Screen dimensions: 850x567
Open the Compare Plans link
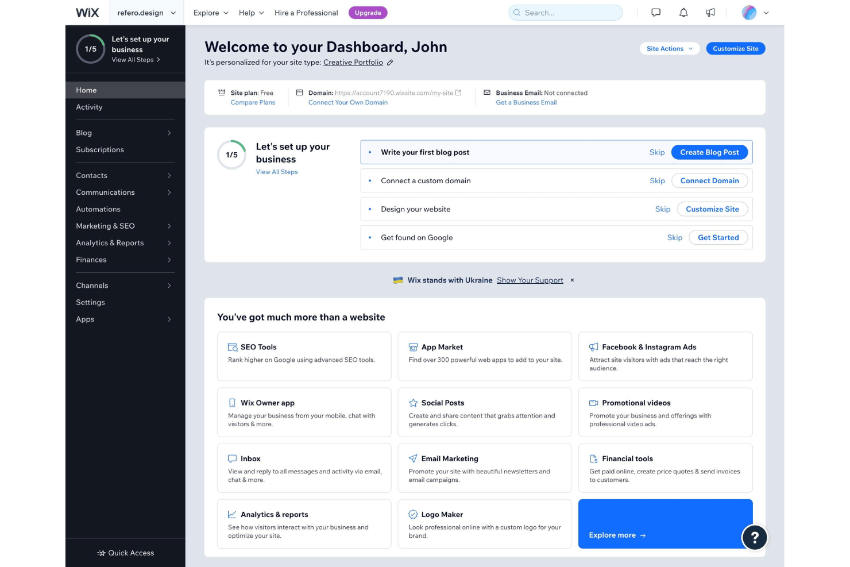pos(253,102)
